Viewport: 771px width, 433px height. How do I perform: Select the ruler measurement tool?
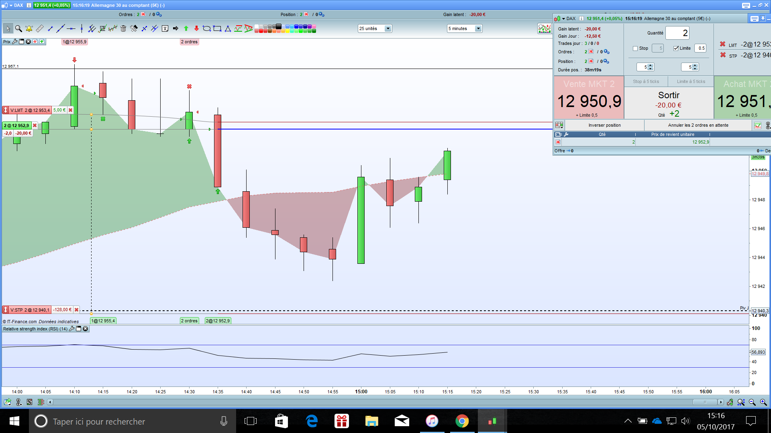point(39,28)
